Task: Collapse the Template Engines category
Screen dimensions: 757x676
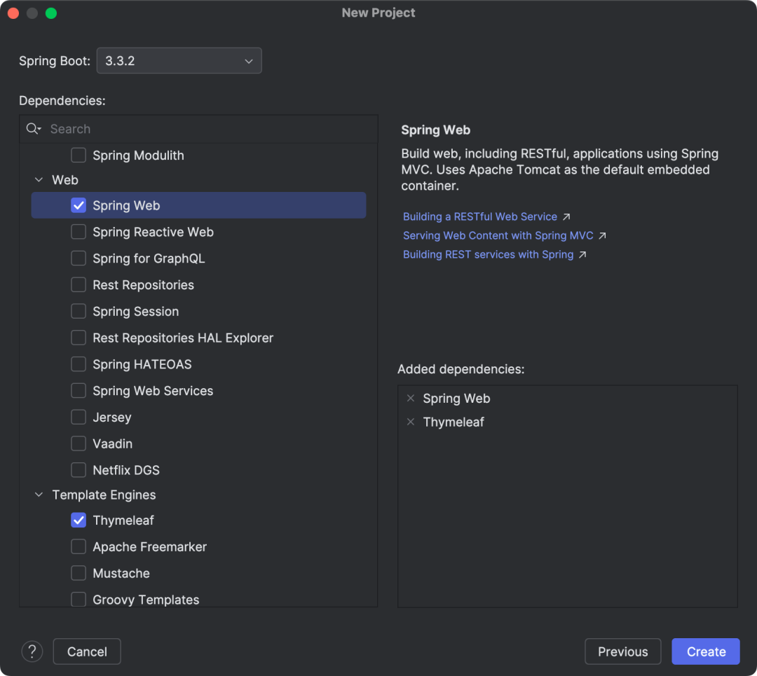Action: tap(39, 495)
